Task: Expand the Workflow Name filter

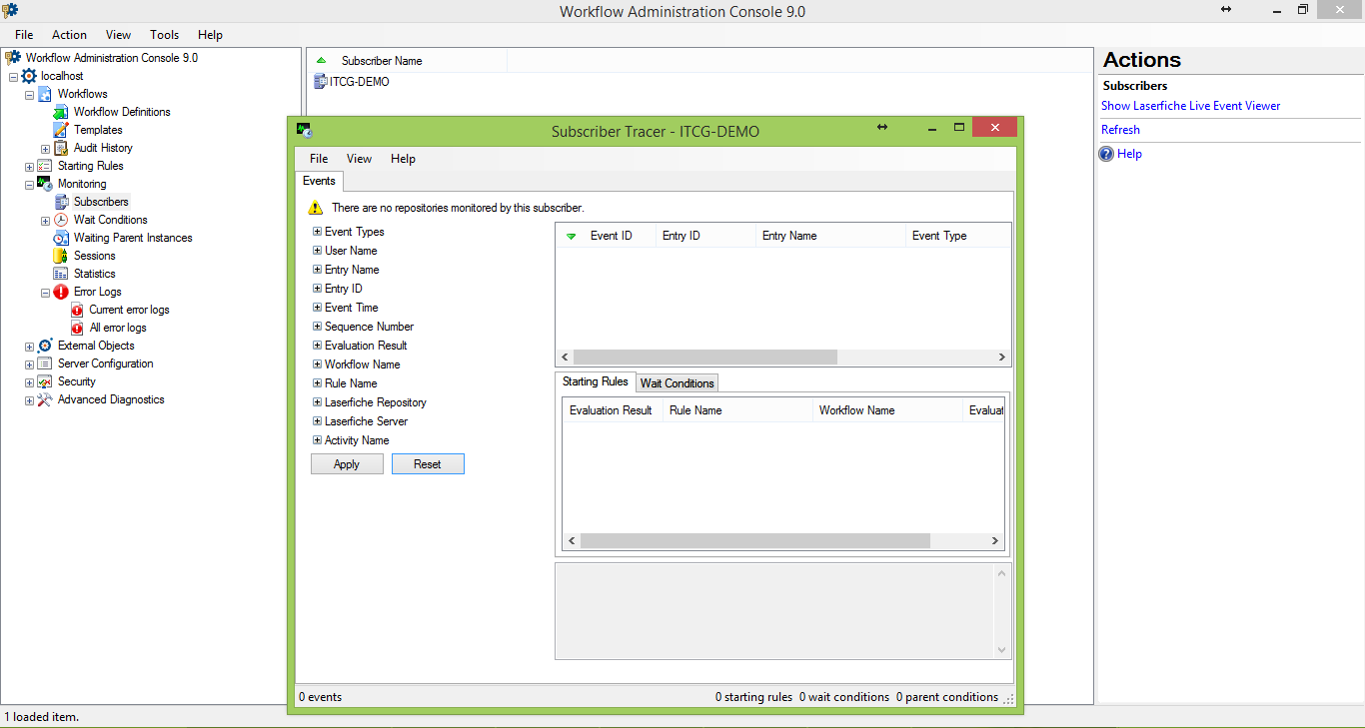Action: point(317,364)
